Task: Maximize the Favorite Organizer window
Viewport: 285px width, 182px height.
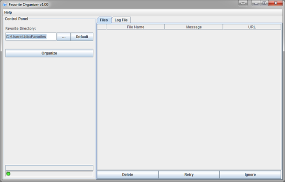Action: pyautogui.click(x=264, y=3)
